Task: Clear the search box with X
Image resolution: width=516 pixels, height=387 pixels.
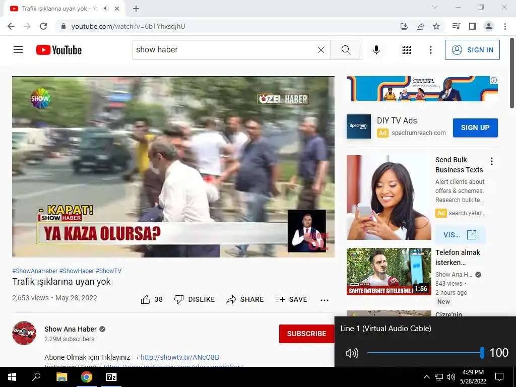Action: click(321, 50)
